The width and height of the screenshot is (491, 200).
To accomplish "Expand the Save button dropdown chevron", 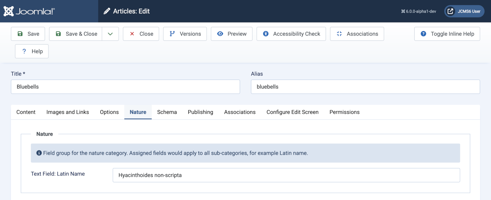I will pyautogui.click(x=110, y=34).
